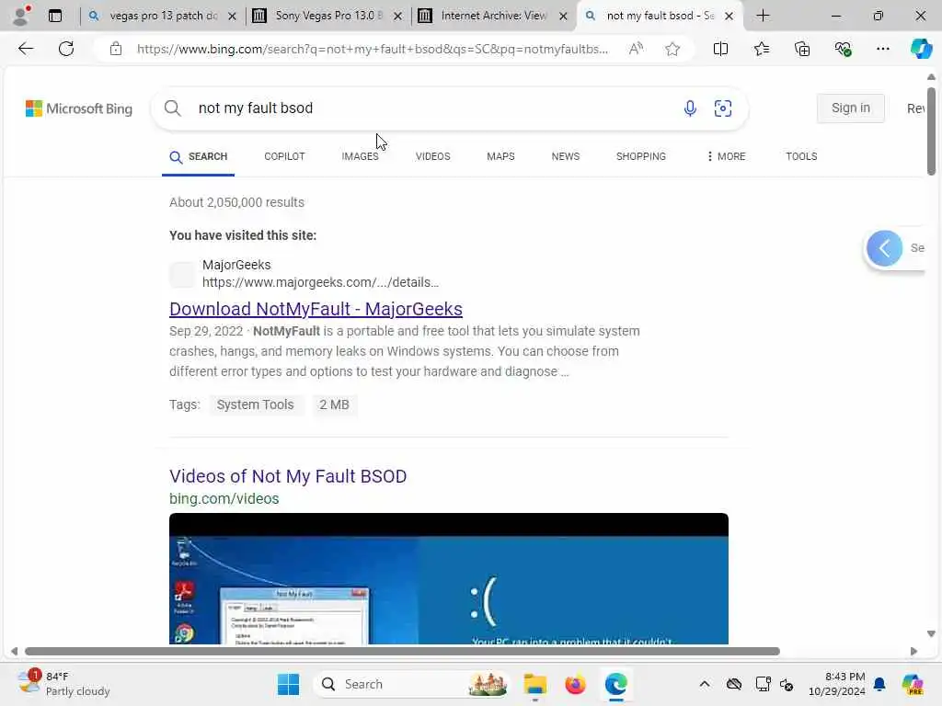942x706 pixels.
Task: Select the SHOPPING tab
Action: click(x=641, y=156)
